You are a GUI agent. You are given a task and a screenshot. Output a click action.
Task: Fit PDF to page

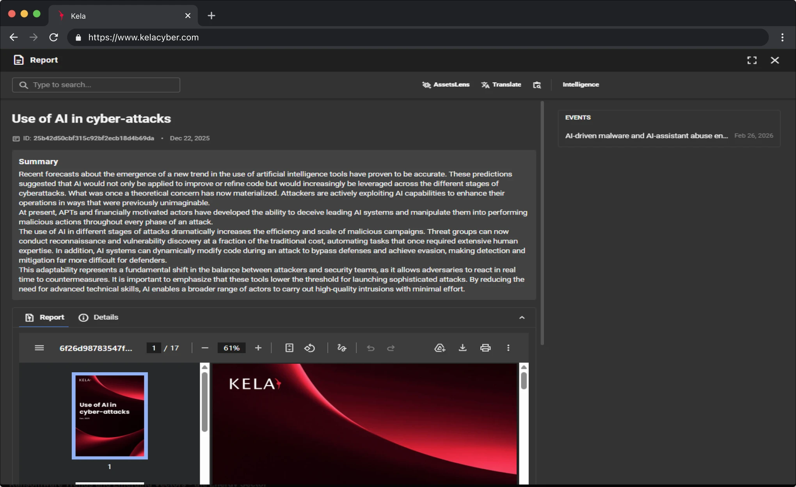click(x=289, y=348)
